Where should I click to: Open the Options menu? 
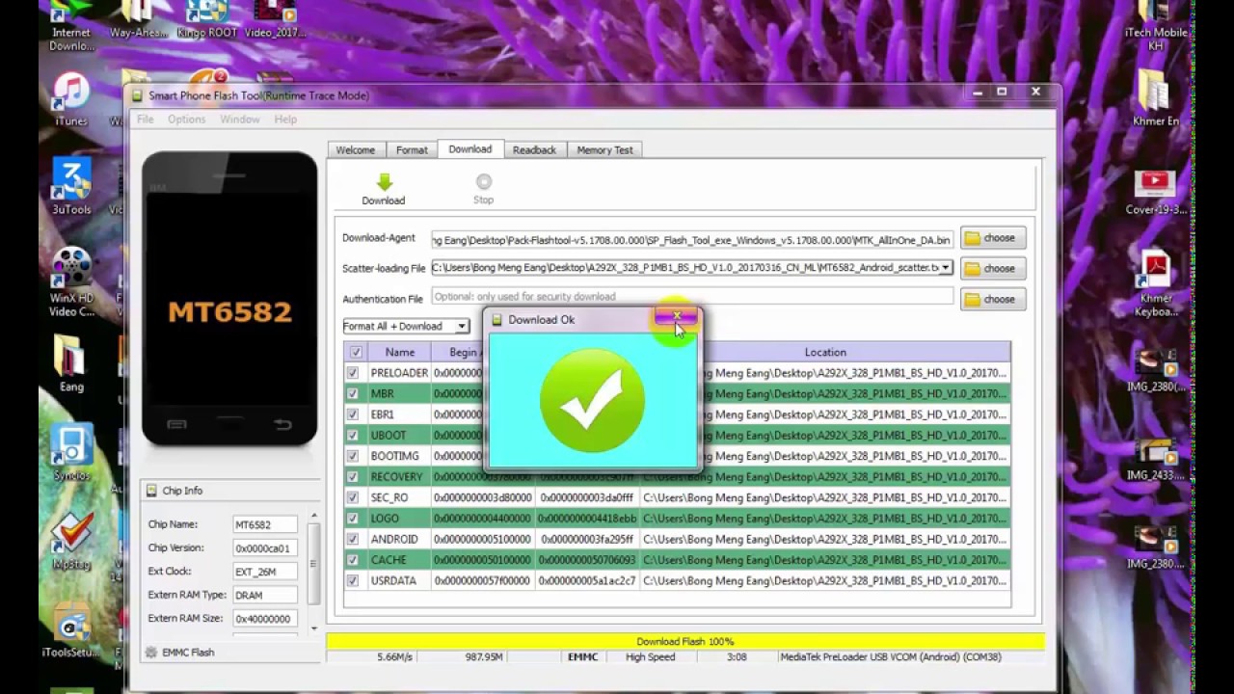[186, 120]
